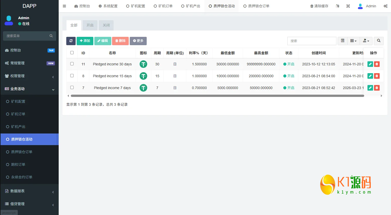Viewport: 391px width, 215px height.
Task: Collapse 业务活动 sidebar menu
Action: tap(30, 89)
